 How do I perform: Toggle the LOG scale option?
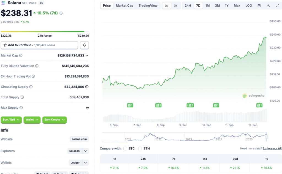coord(249,6)
